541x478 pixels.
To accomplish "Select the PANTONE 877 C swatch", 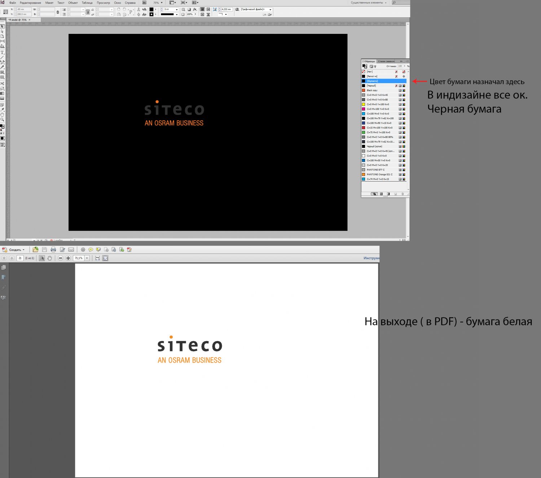I will pos(384,170).
